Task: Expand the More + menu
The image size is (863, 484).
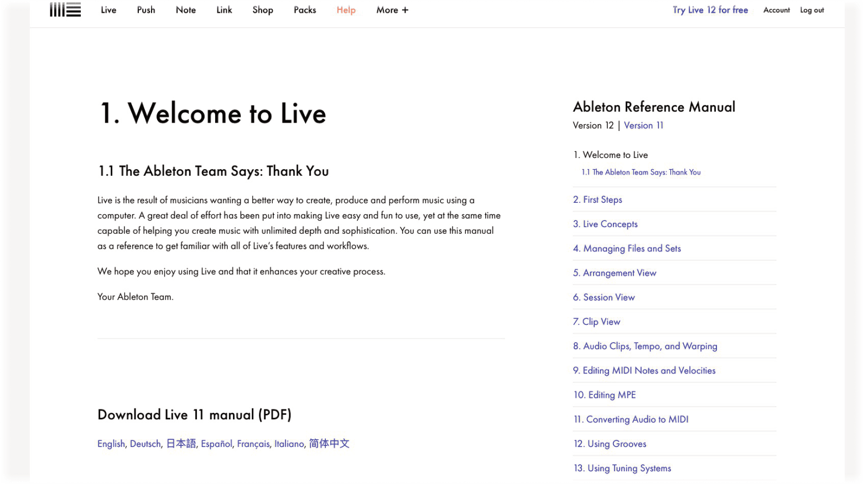Action: (x=392, y=10)
